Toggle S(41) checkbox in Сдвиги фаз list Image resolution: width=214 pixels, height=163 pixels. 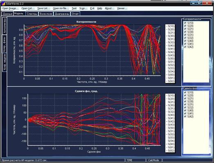[x=185, y=114]
